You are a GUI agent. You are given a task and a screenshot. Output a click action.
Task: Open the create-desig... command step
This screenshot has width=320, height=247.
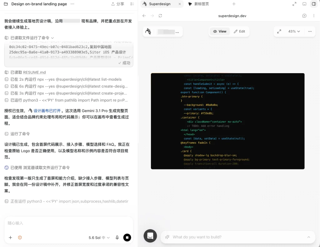[66, 86]
